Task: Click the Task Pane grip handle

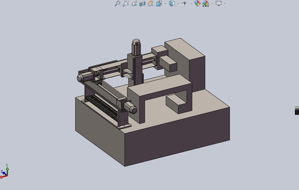Action: tap(297, 111)
